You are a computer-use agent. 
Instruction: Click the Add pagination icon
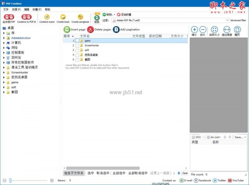tap(116, 29)
